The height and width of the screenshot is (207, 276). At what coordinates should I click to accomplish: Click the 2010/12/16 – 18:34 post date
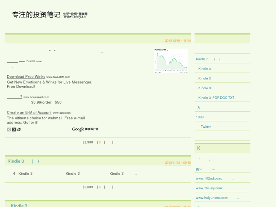(x=178, y=41)
